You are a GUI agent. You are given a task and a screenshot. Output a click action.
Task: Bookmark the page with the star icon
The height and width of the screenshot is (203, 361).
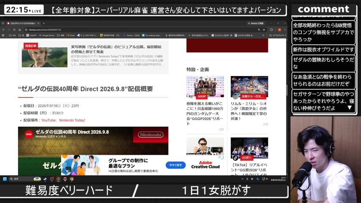[x=264, y=30]
